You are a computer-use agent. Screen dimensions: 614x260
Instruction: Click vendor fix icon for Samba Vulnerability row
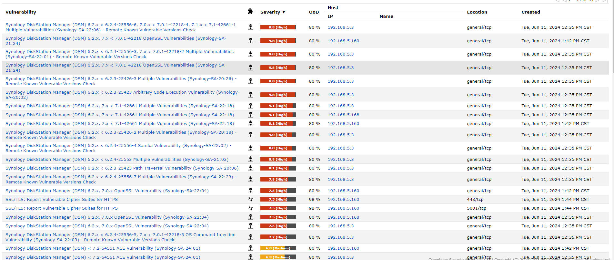[250, 148]
